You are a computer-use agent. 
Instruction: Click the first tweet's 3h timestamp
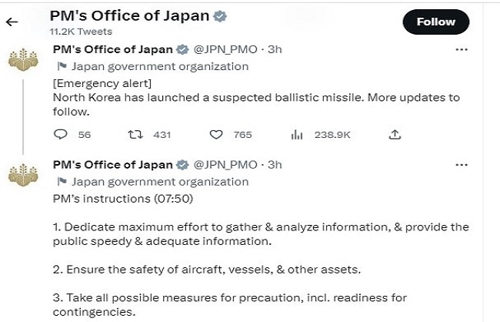pyautogui.click(x=275, y=49)
